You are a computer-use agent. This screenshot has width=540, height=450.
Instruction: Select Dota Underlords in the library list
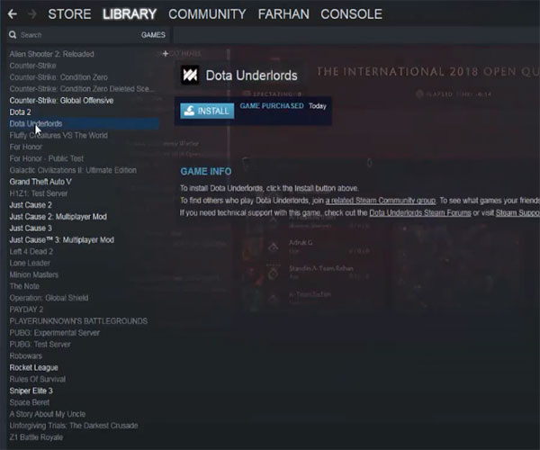pyautogui.click(x=84, y=123)
